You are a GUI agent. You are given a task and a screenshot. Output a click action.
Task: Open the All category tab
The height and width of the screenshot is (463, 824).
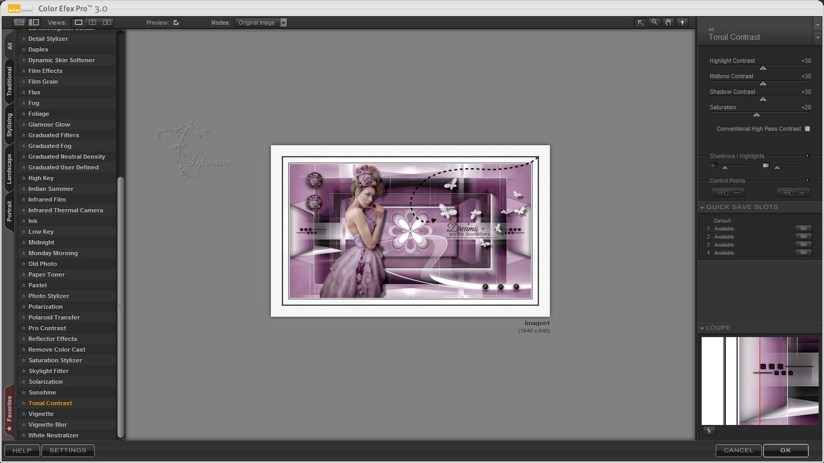coord(10,46)
